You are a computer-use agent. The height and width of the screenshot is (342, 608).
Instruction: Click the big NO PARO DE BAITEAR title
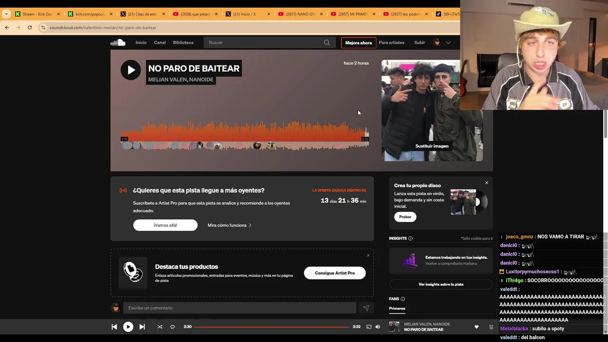pyautogui.click(x=194, y=68)
